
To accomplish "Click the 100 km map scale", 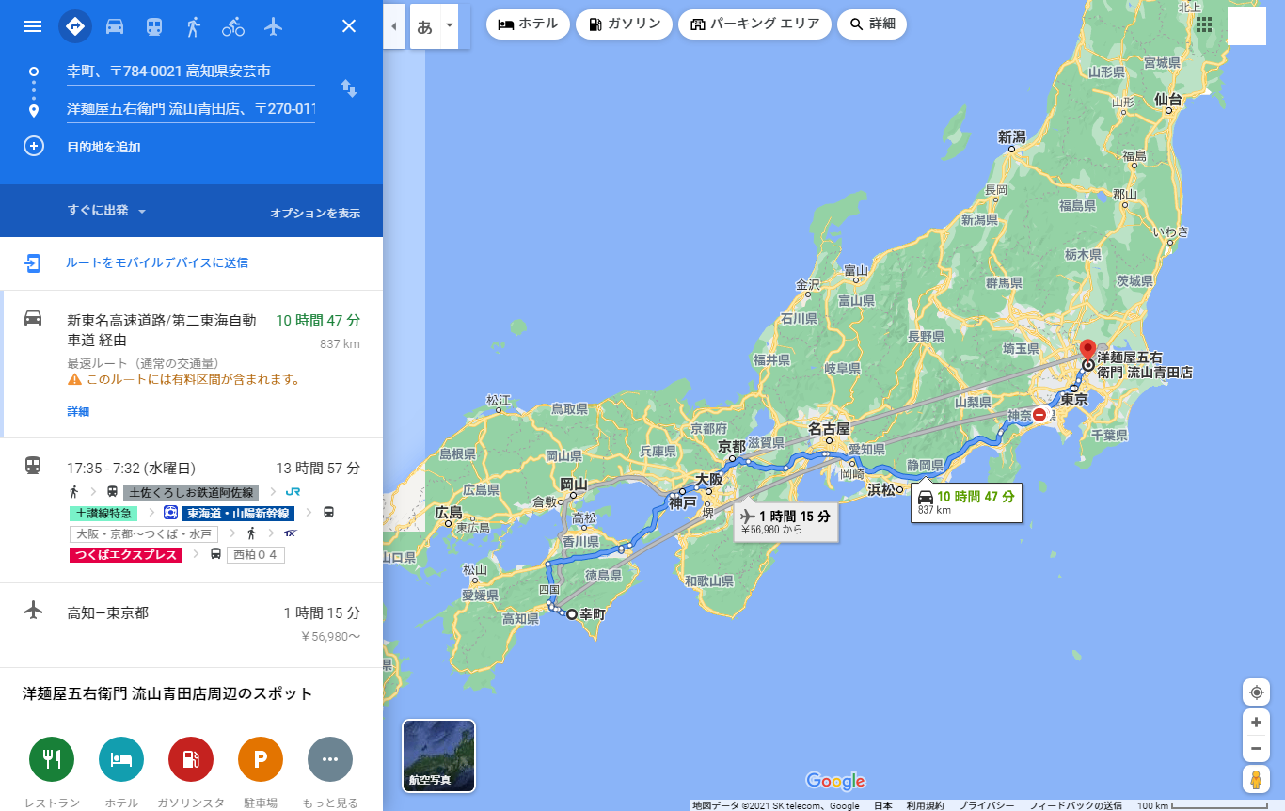I will coord(1202,805).
